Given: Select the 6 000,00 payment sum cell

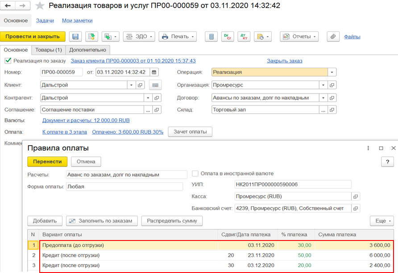Looking at the screenshot, I should tap(354, 256).
